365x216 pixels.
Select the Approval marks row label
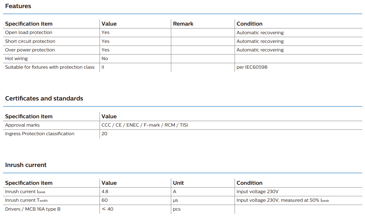pyautogui.click(x=22, y=125)
